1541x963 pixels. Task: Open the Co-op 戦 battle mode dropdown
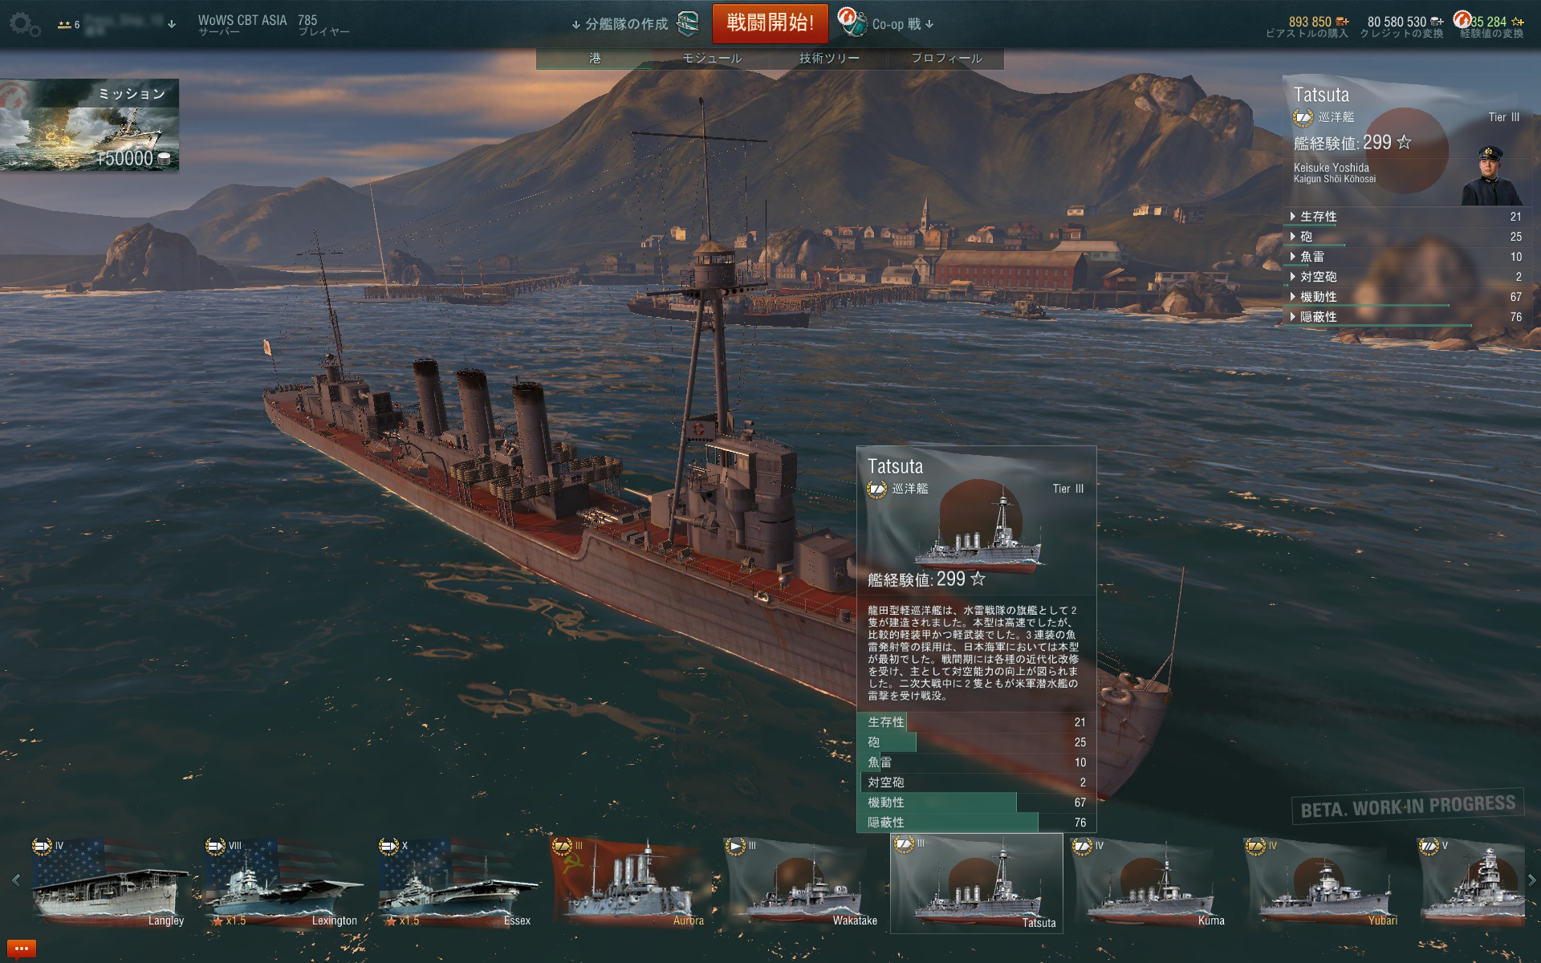coord(902,24)
